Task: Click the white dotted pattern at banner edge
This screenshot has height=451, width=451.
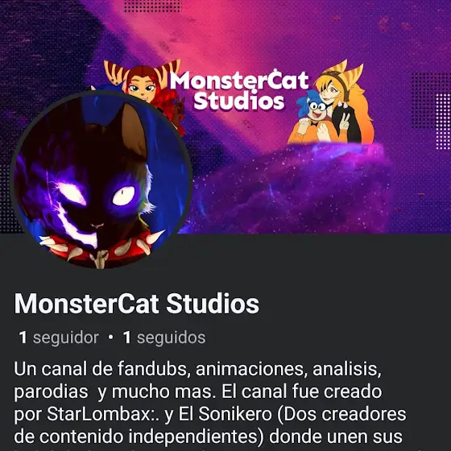Action: tap(443, 122)
